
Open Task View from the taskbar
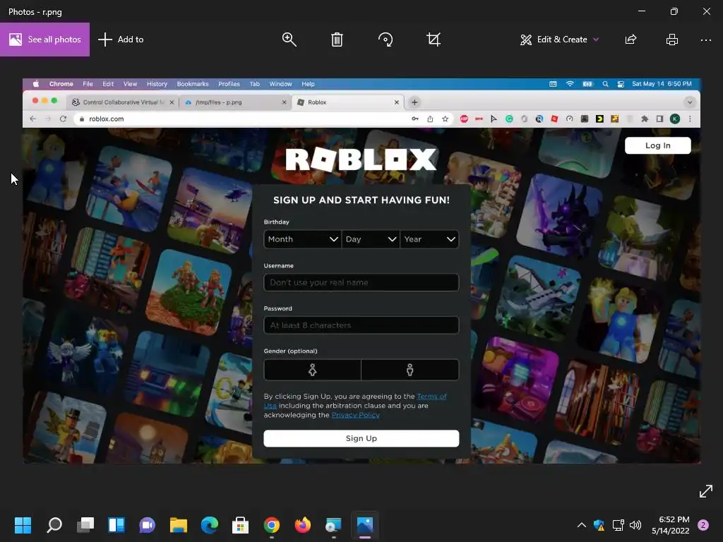coord(85,525)
